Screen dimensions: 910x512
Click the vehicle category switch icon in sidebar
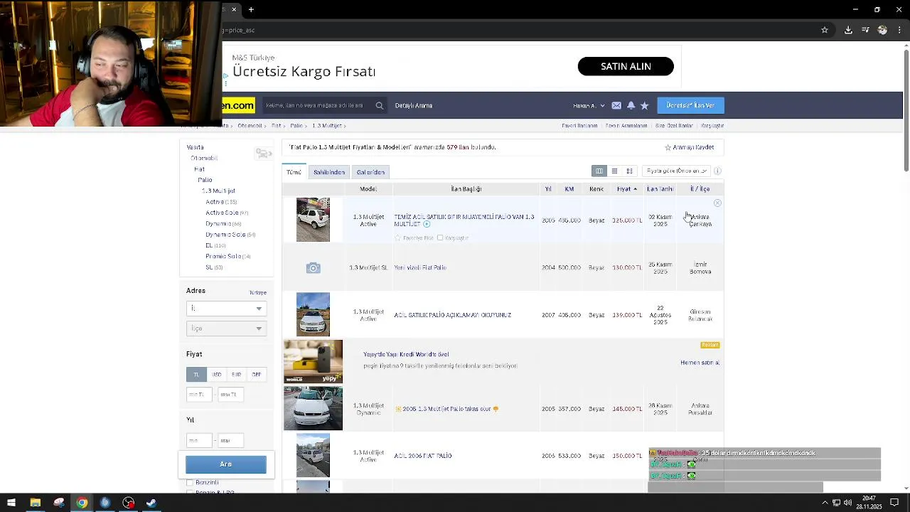(x=263, y=154)
